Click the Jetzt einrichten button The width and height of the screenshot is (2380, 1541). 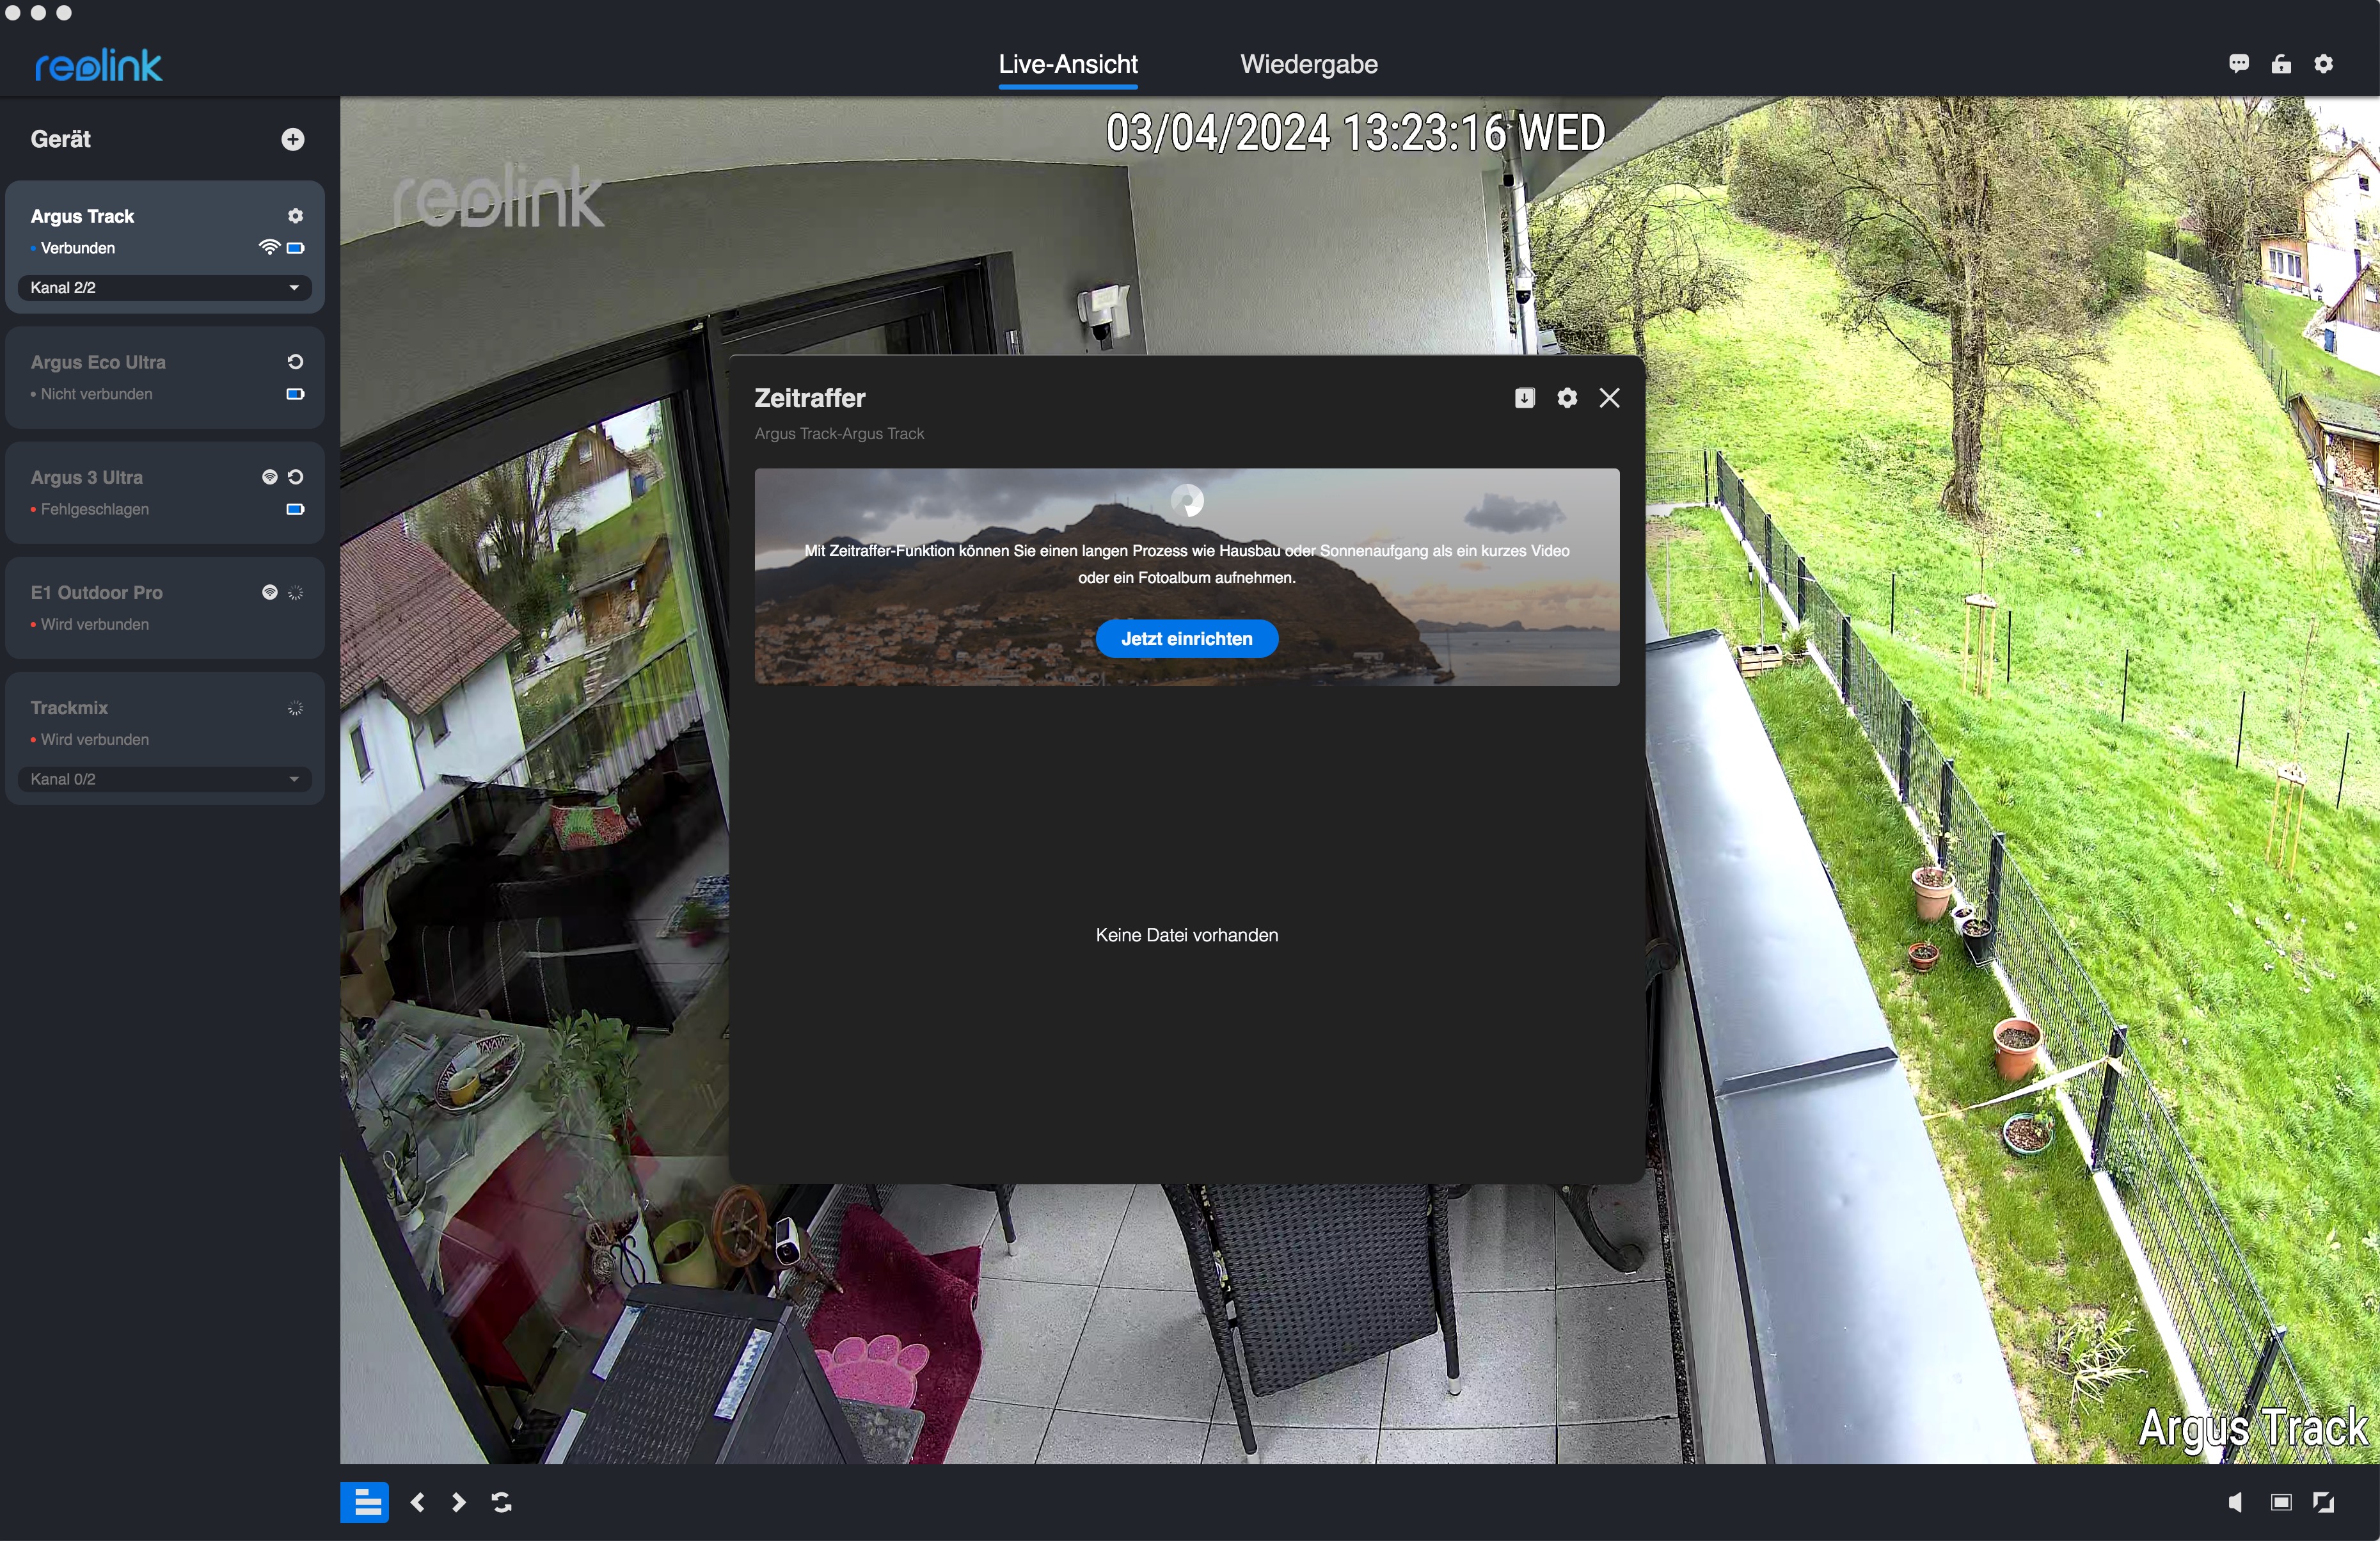pyautogui.click(x=1186, y=639)
